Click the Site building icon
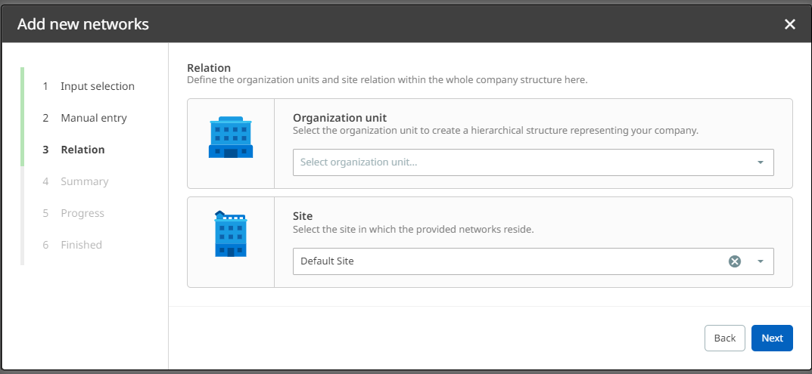 point(230,234)
